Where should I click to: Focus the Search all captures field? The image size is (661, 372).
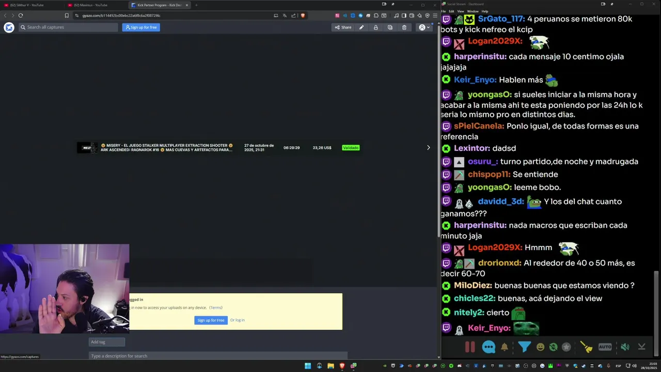pos(68,27)
